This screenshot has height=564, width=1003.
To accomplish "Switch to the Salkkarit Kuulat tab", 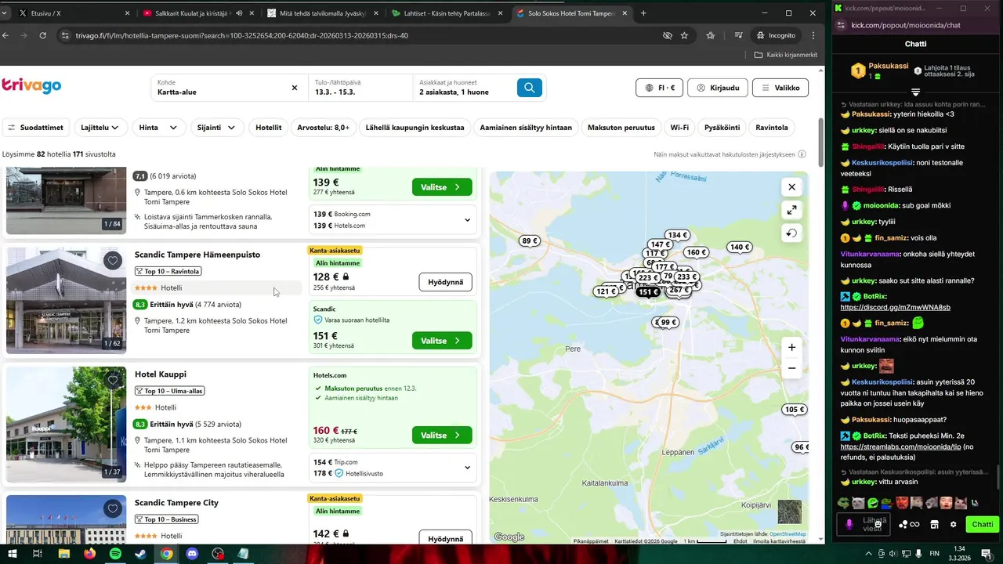I will coord(196,13).
